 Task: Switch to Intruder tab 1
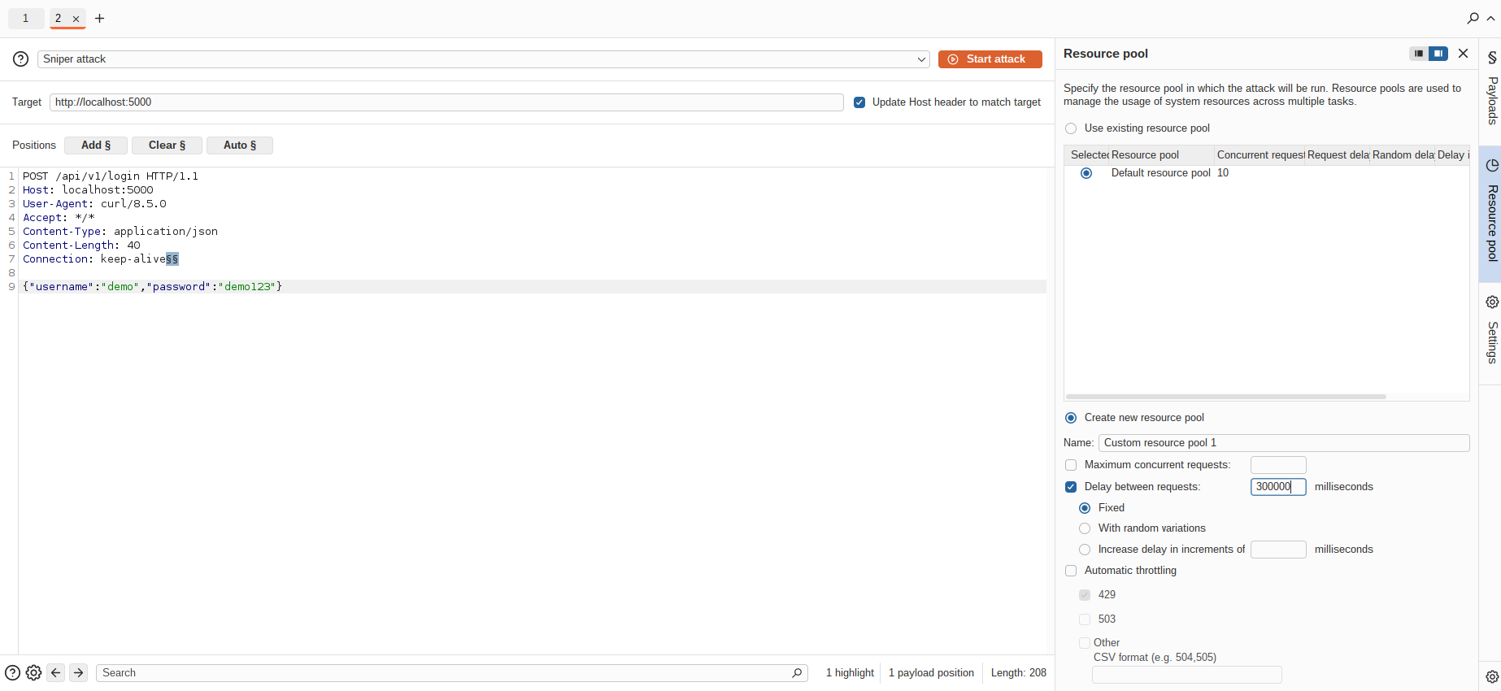(26, 18)
